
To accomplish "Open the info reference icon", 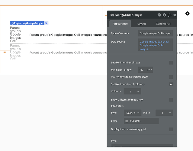I will click(164, 15).
